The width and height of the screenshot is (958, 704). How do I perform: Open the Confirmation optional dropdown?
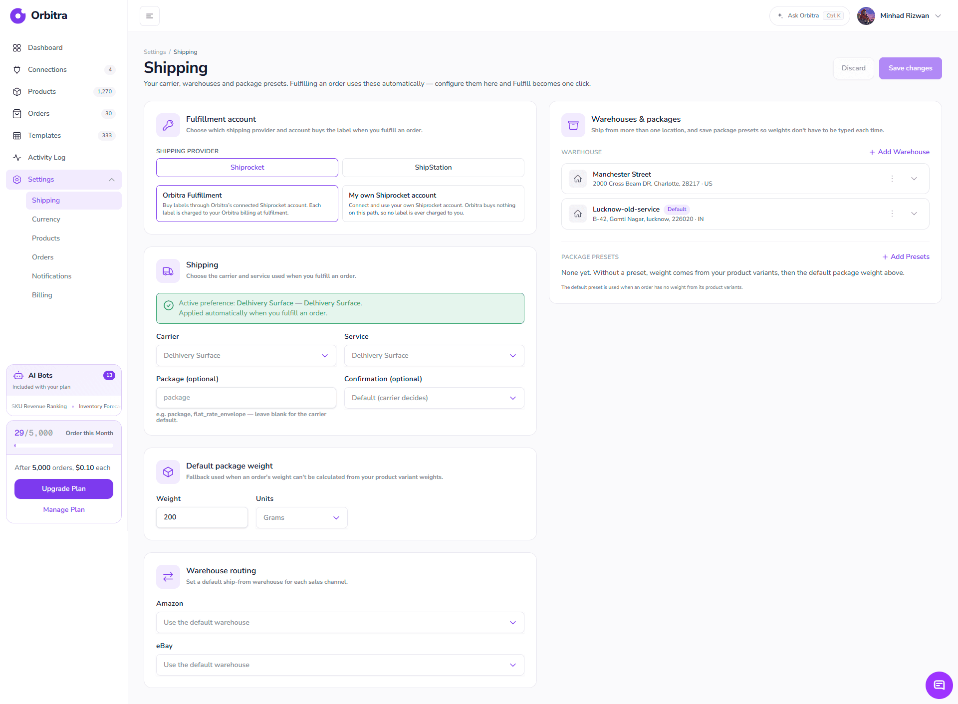[434, 398]
